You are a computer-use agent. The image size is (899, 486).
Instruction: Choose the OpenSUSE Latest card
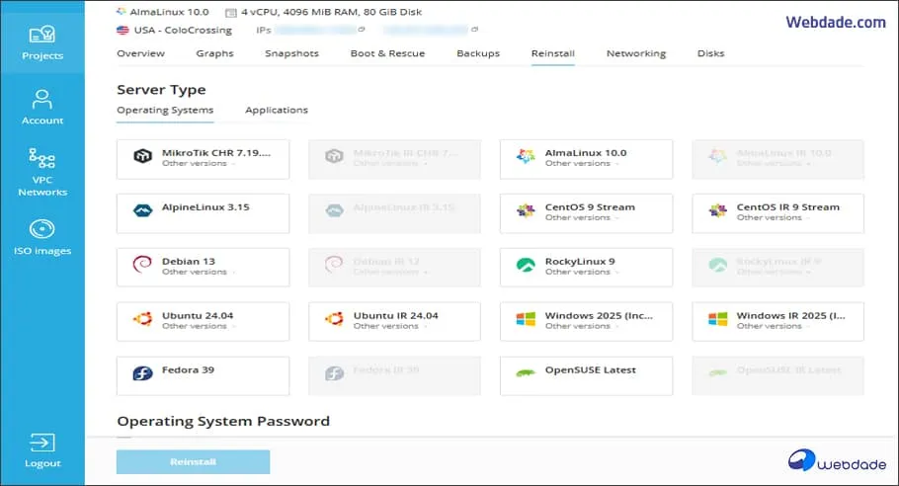(586, 376)
